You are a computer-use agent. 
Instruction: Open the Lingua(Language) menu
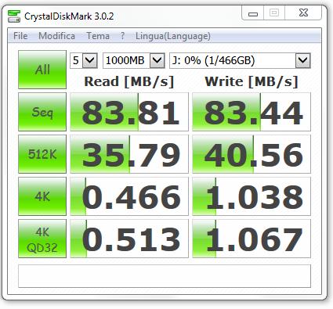click(x=173, y=36)
